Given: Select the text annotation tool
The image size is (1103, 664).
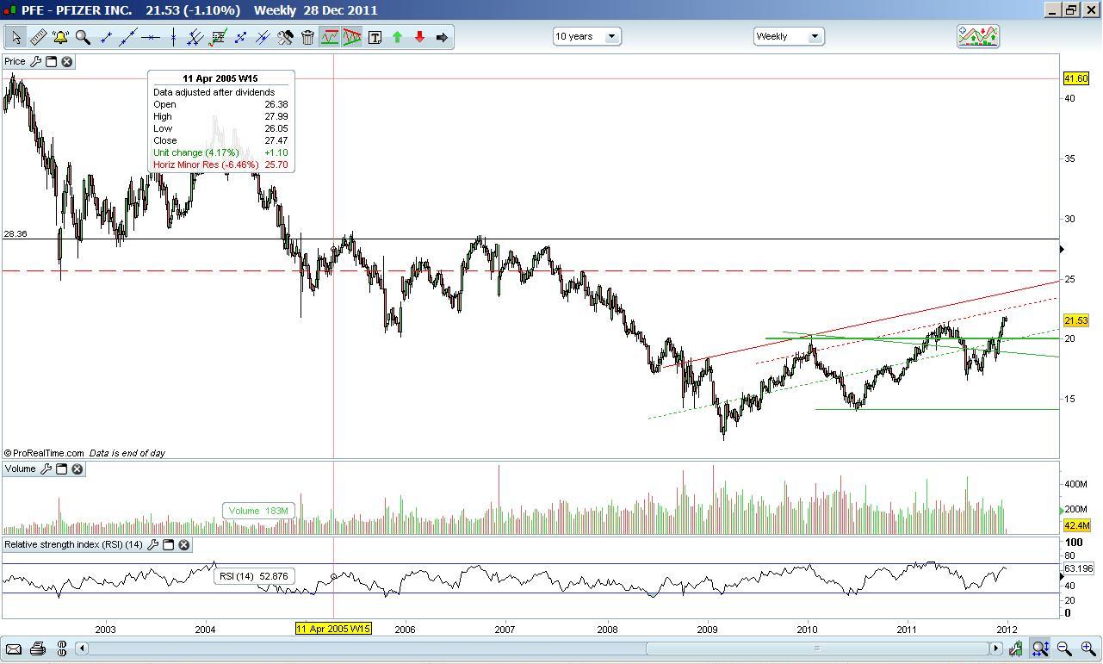Looking at the screenshot, I should pyautogui.click(x=375, y=37).
